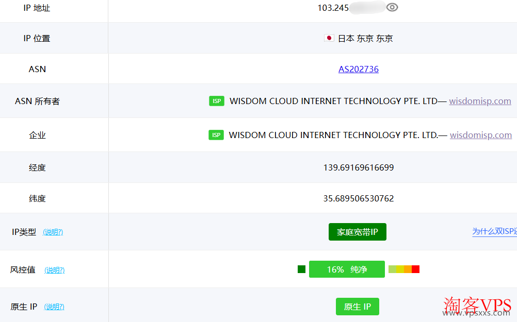Open wisdomisp.com link in the ASN 所有者 row
517x322 pixels.
[480, 101]
